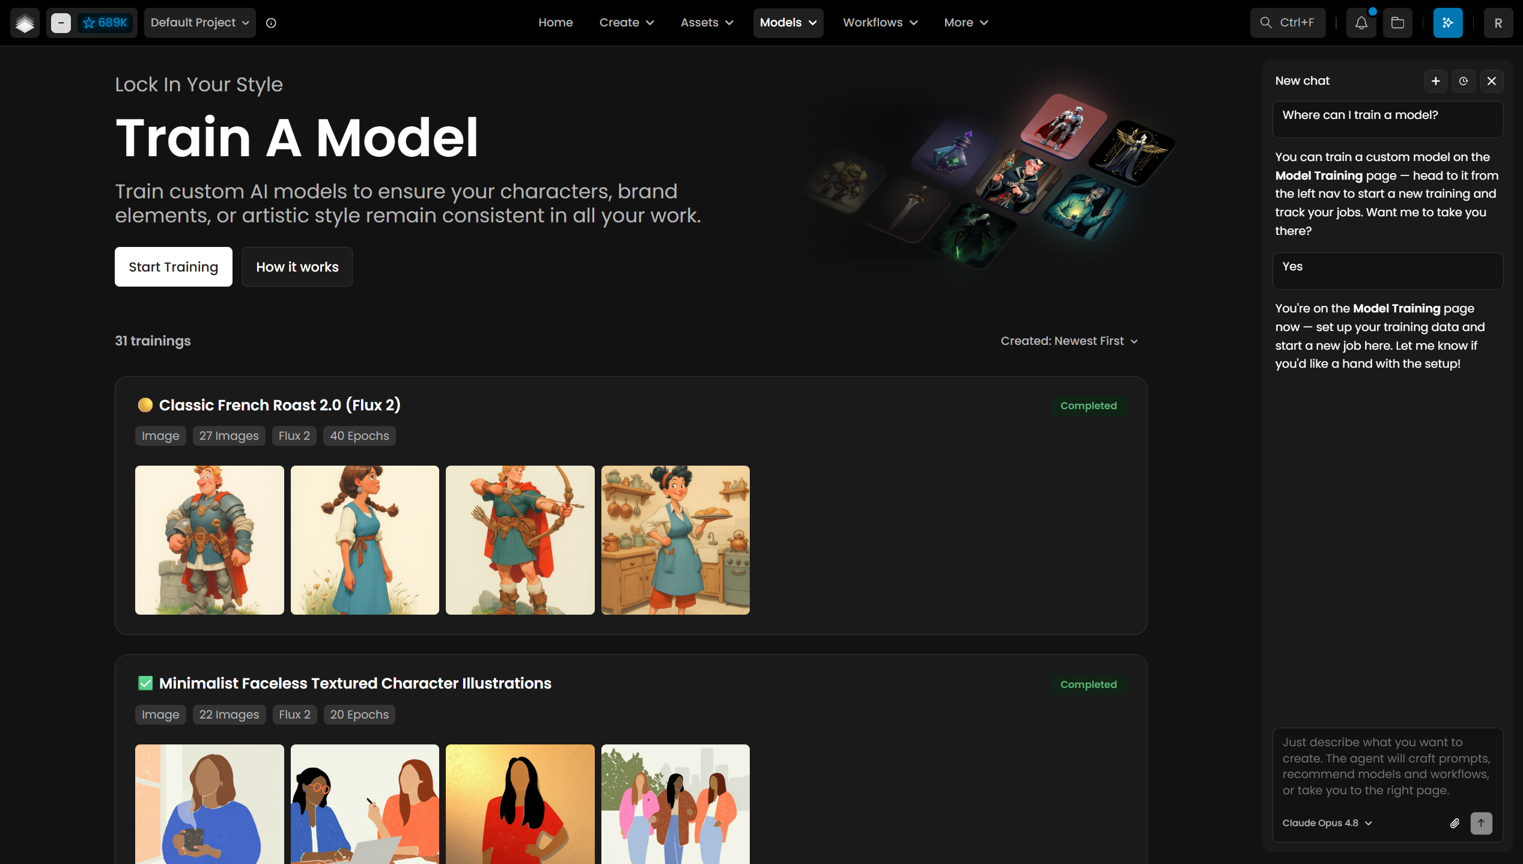Image resolution: width=1523 pixels, height=864 pixels.
Task: Click the 'Where can I train a model?' message
Action: tap(1388, 119)
